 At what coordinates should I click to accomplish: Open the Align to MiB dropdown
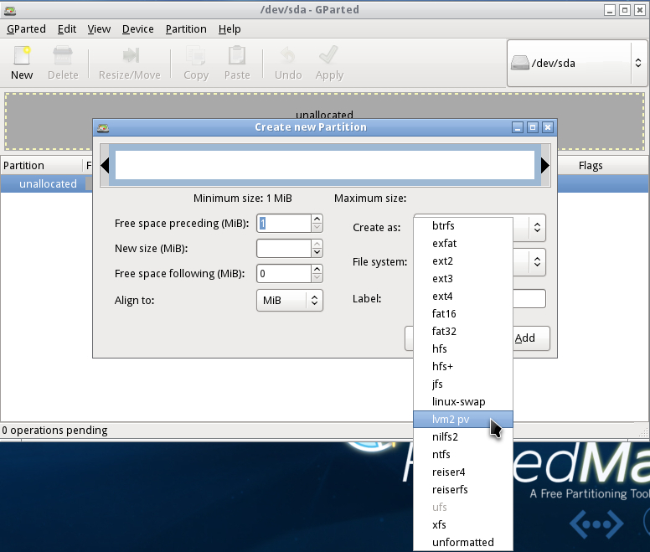(289, 300)
